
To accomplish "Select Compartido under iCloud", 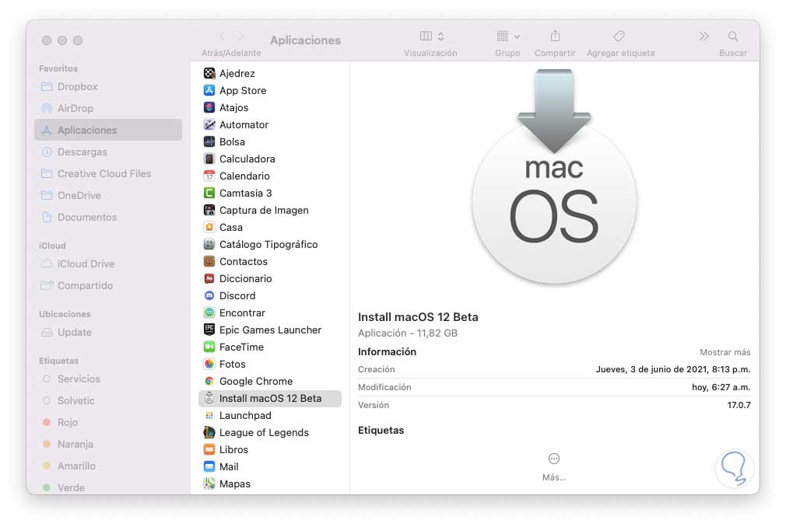I will point(107,285).
